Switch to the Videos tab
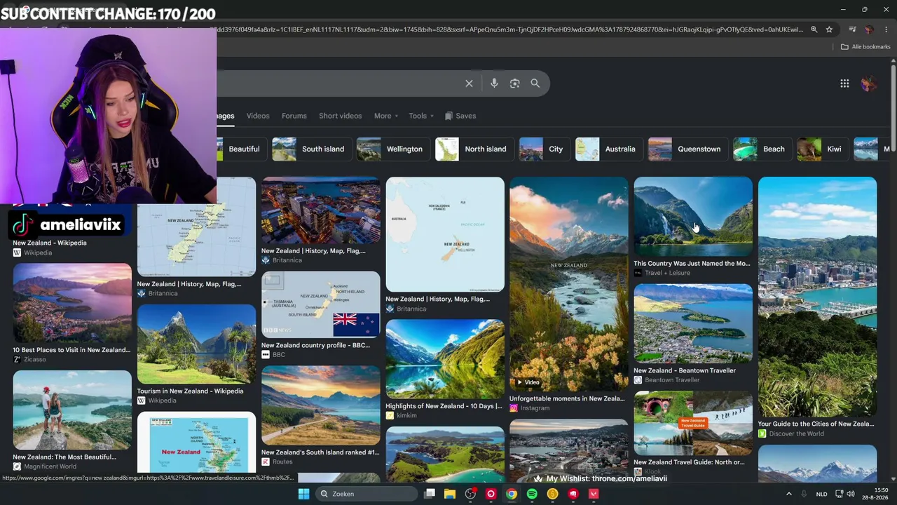 (x=258, y=116)
